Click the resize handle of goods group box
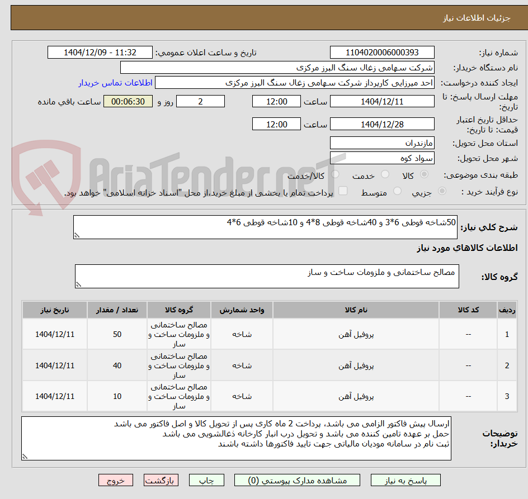The height and width of the screenshot is (499, 528). 78,284
